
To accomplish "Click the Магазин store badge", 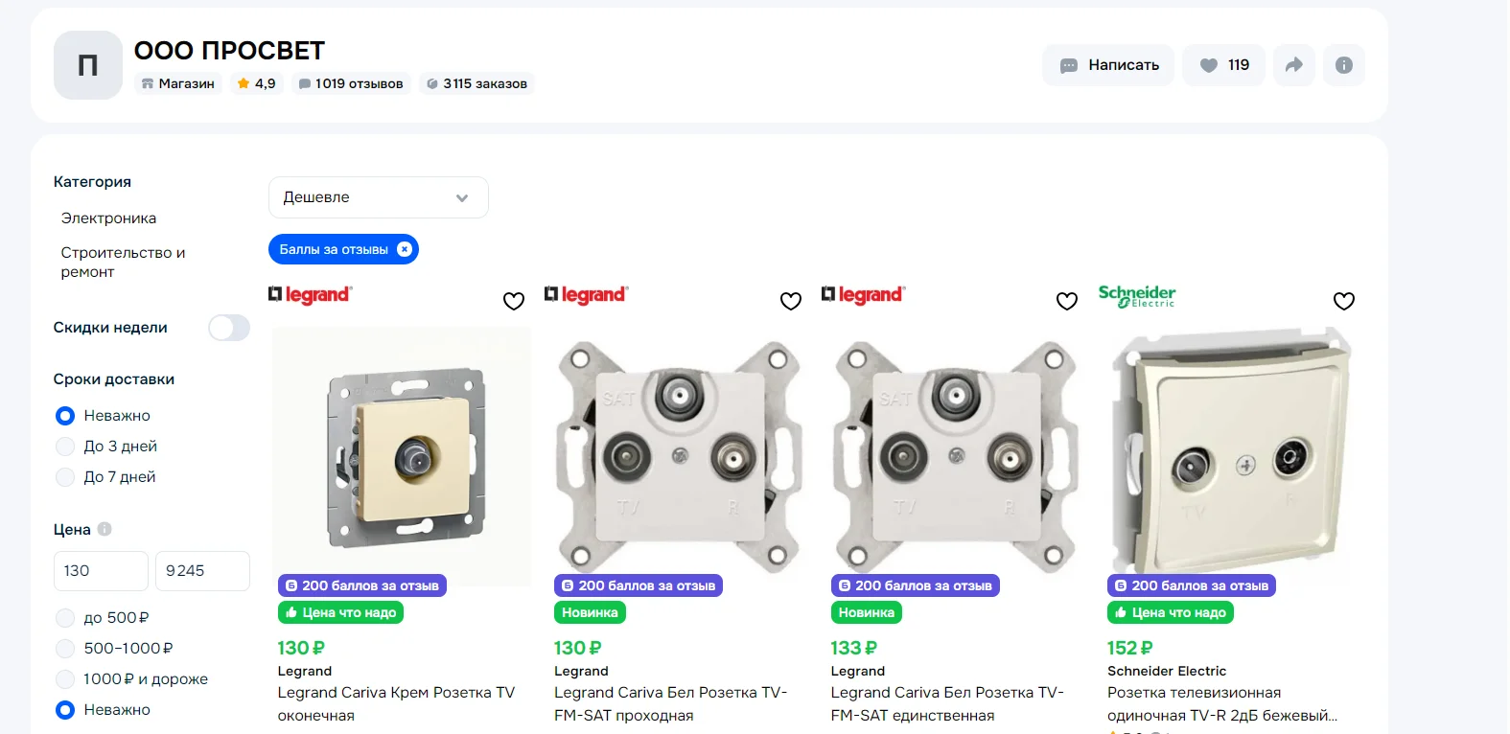I will (x=178, y=83).
